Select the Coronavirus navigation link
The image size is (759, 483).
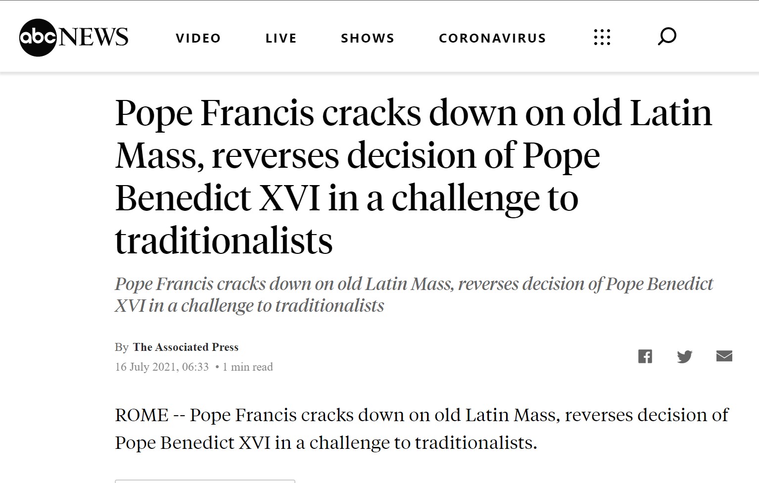pos(492,38)
